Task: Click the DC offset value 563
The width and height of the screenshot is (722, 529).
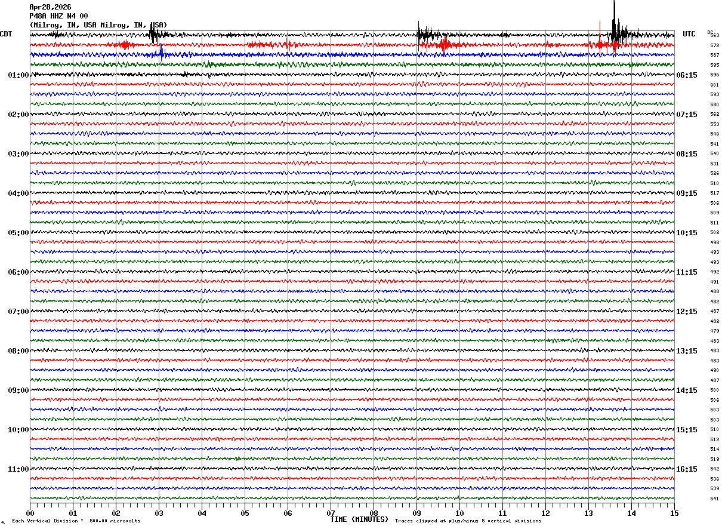Action: point(714,36)
